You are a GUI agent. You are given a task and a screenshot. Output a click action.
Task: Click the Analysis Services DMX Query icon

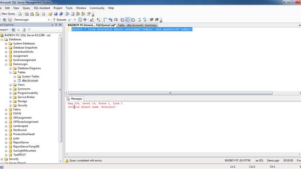coord(32,14)
